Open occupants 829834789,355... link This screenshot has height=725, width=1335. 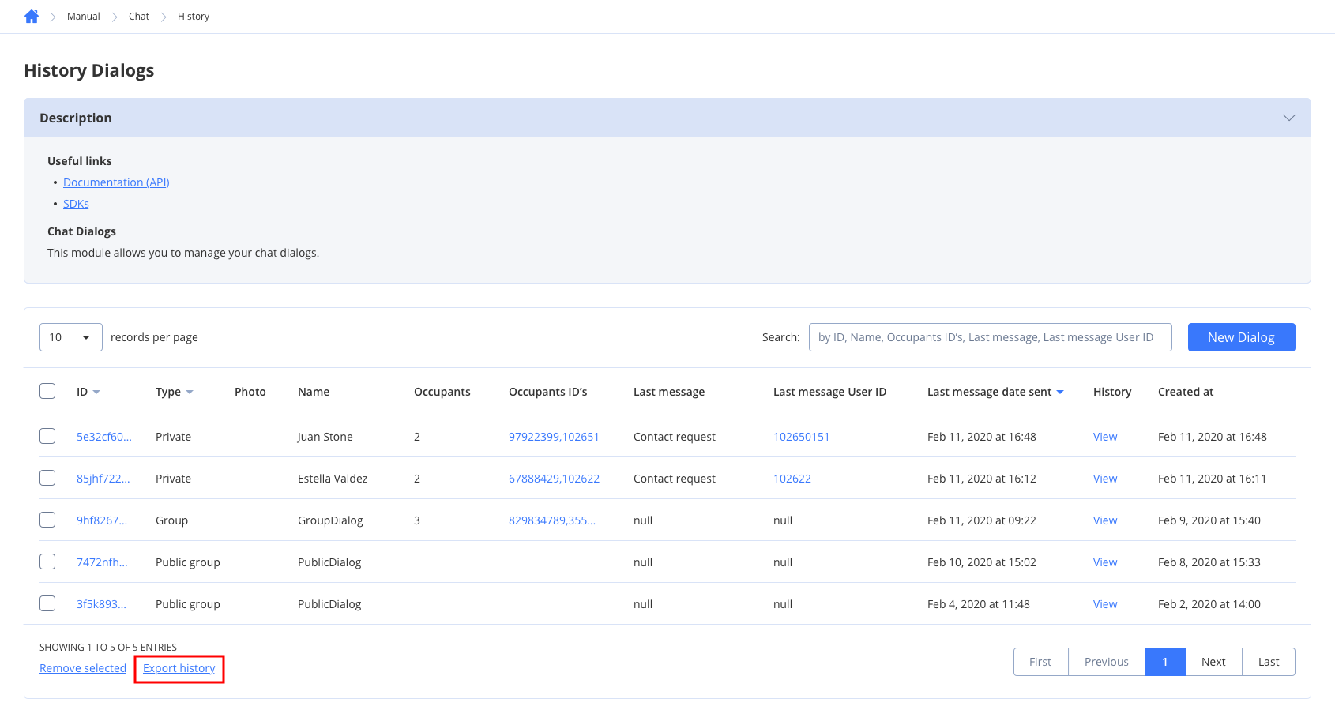552,520
